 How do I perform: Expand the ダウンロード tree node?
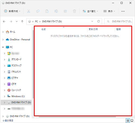pos(4,59)
